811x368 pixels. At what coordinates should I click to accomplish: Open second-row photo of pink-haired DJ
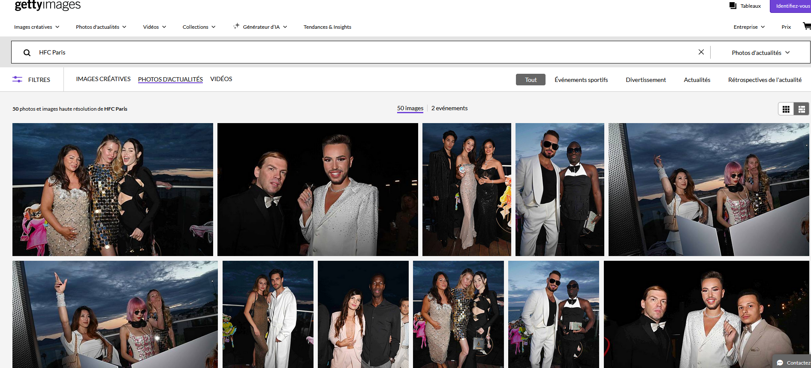pos(115,314)
